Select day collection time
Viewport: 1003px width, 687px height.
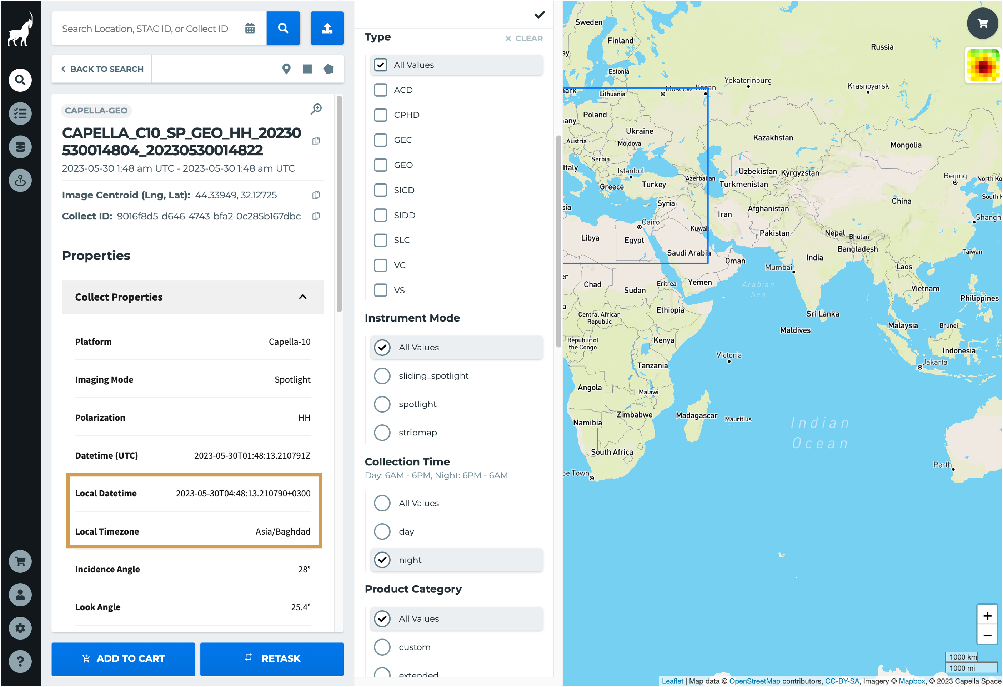pyautogui.click(x=382, y=532)
